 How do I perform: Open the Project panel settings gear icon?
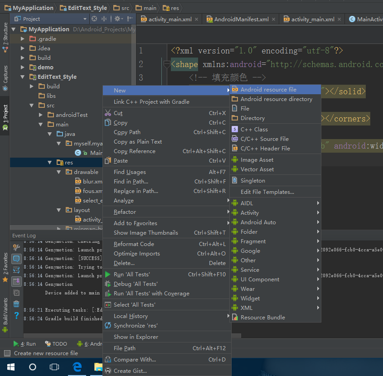pos(117,19)
